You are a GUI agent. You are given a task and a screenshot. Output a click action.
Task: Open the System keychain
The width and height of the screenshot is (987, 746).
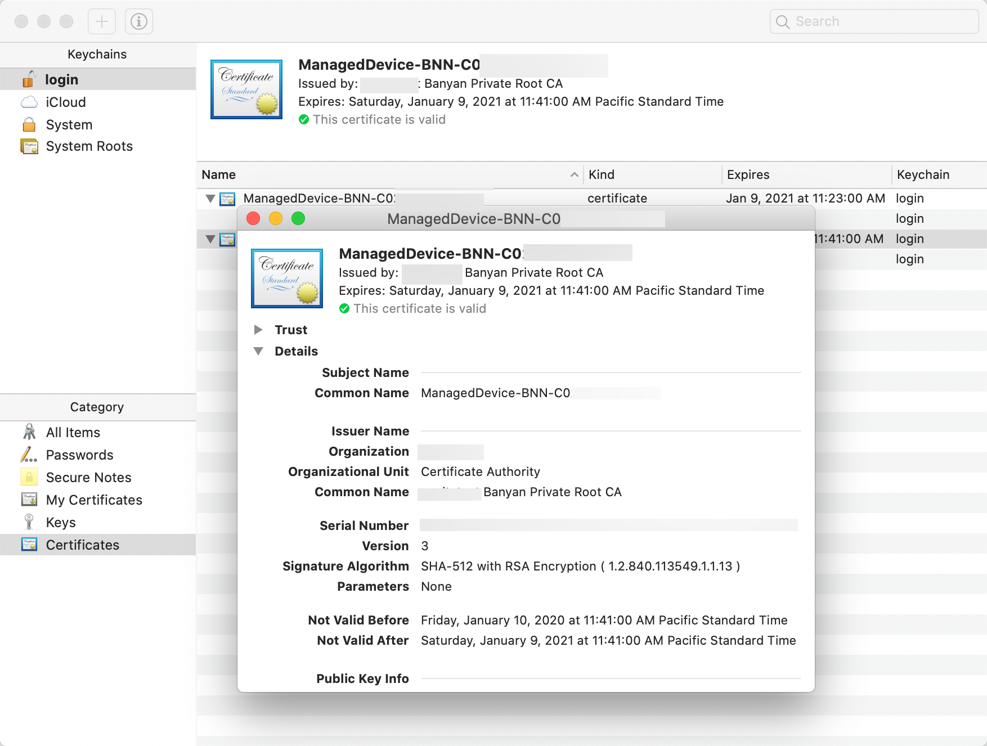(x=69, y=124)
